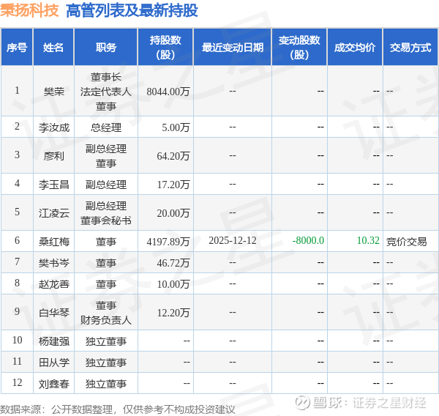Select the 职务 column header
This screenshot has width=439, height=416.
tap(106, 47)
